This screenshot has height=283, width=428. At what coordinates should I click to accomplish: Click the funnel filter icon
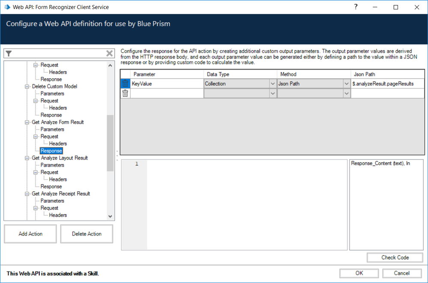coord(9,54)
